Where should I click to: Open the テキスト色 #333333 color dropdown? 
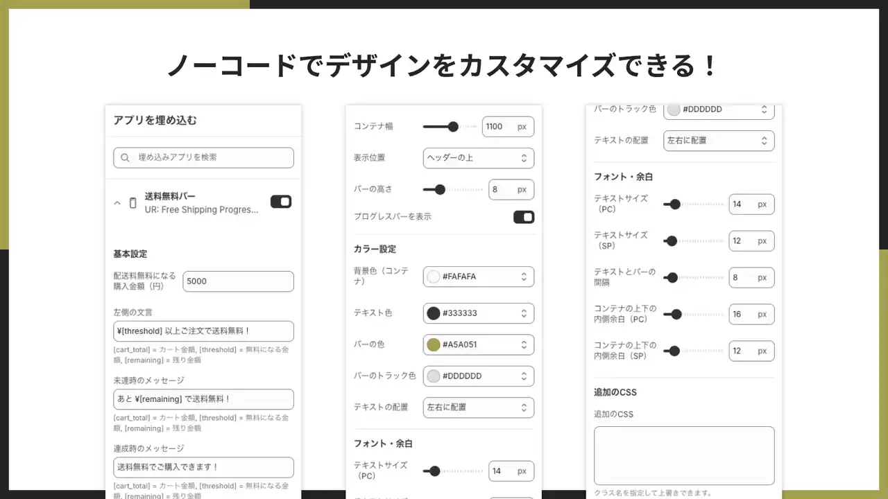(479, 313)
